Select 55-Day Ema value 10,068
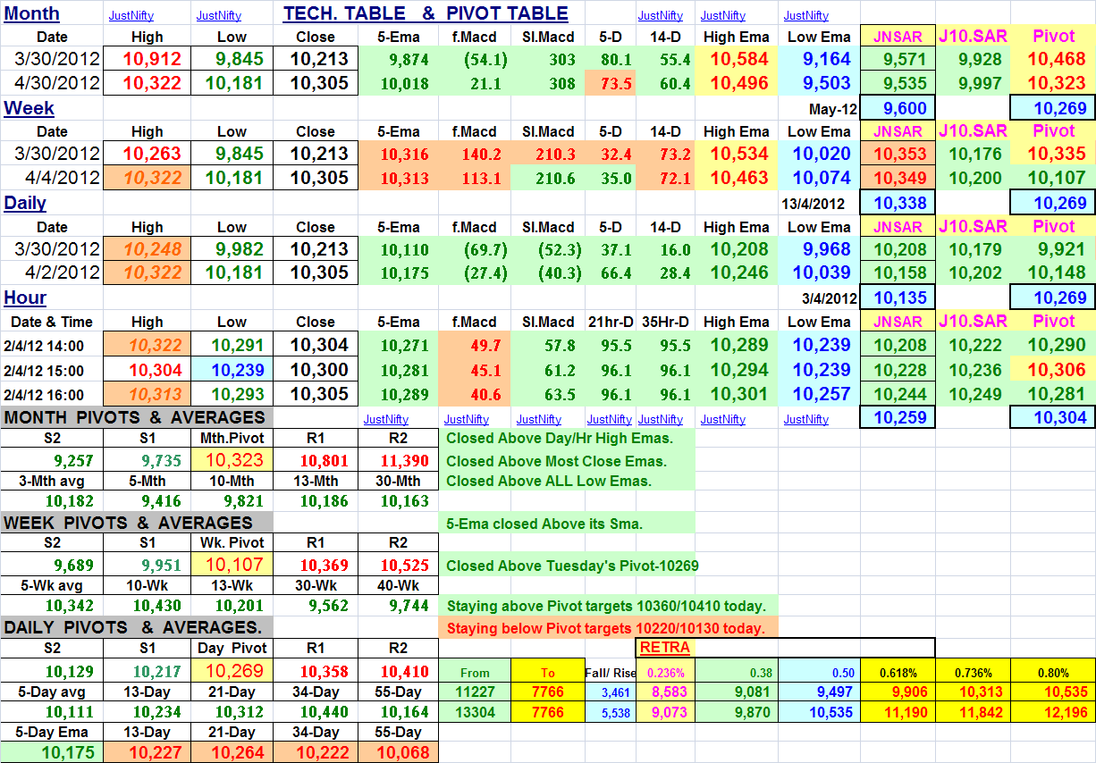Image resolution: width=1096 pixels, height=763 pixels. pos(398,752)
